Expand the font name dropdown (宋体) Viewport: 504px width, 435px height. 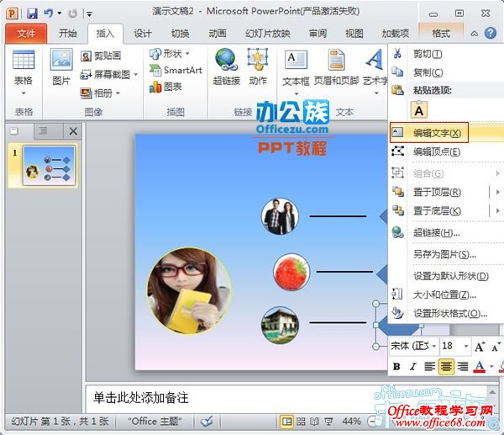click(x=433, y=347)
